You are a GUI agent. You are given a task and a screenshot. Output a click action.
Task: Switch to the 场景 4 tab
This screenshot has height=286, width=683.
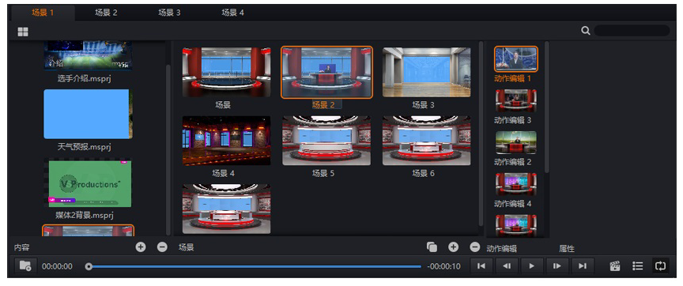coord(232,13)
